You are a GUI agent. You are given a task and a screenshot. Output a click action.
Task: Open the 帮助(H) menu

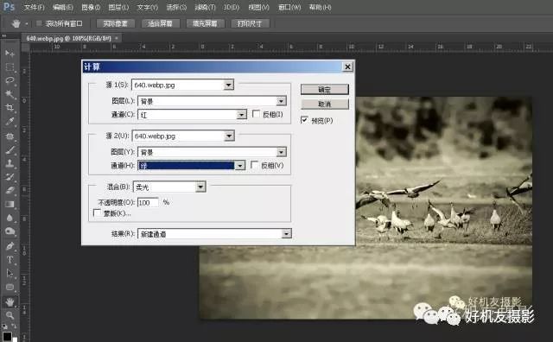[x=320, y=7]
